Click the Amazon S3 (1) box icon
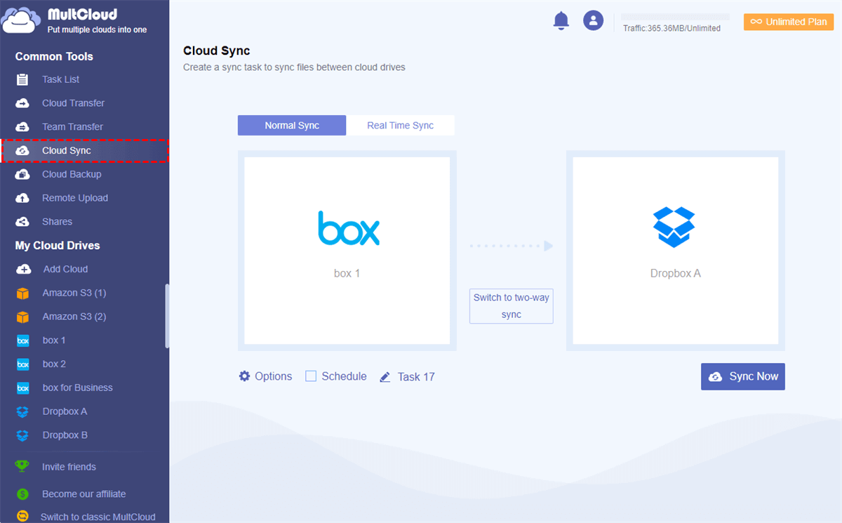 click(x=22, y=293)
